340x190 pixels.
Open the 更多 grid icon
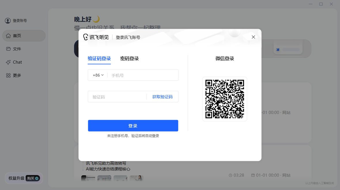(8, 75)
